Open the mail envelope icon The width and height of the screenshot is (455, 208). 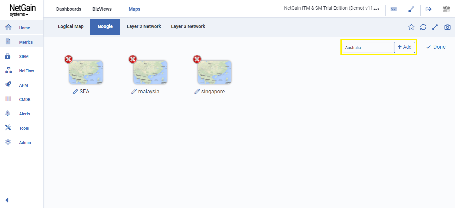point(394,9)
